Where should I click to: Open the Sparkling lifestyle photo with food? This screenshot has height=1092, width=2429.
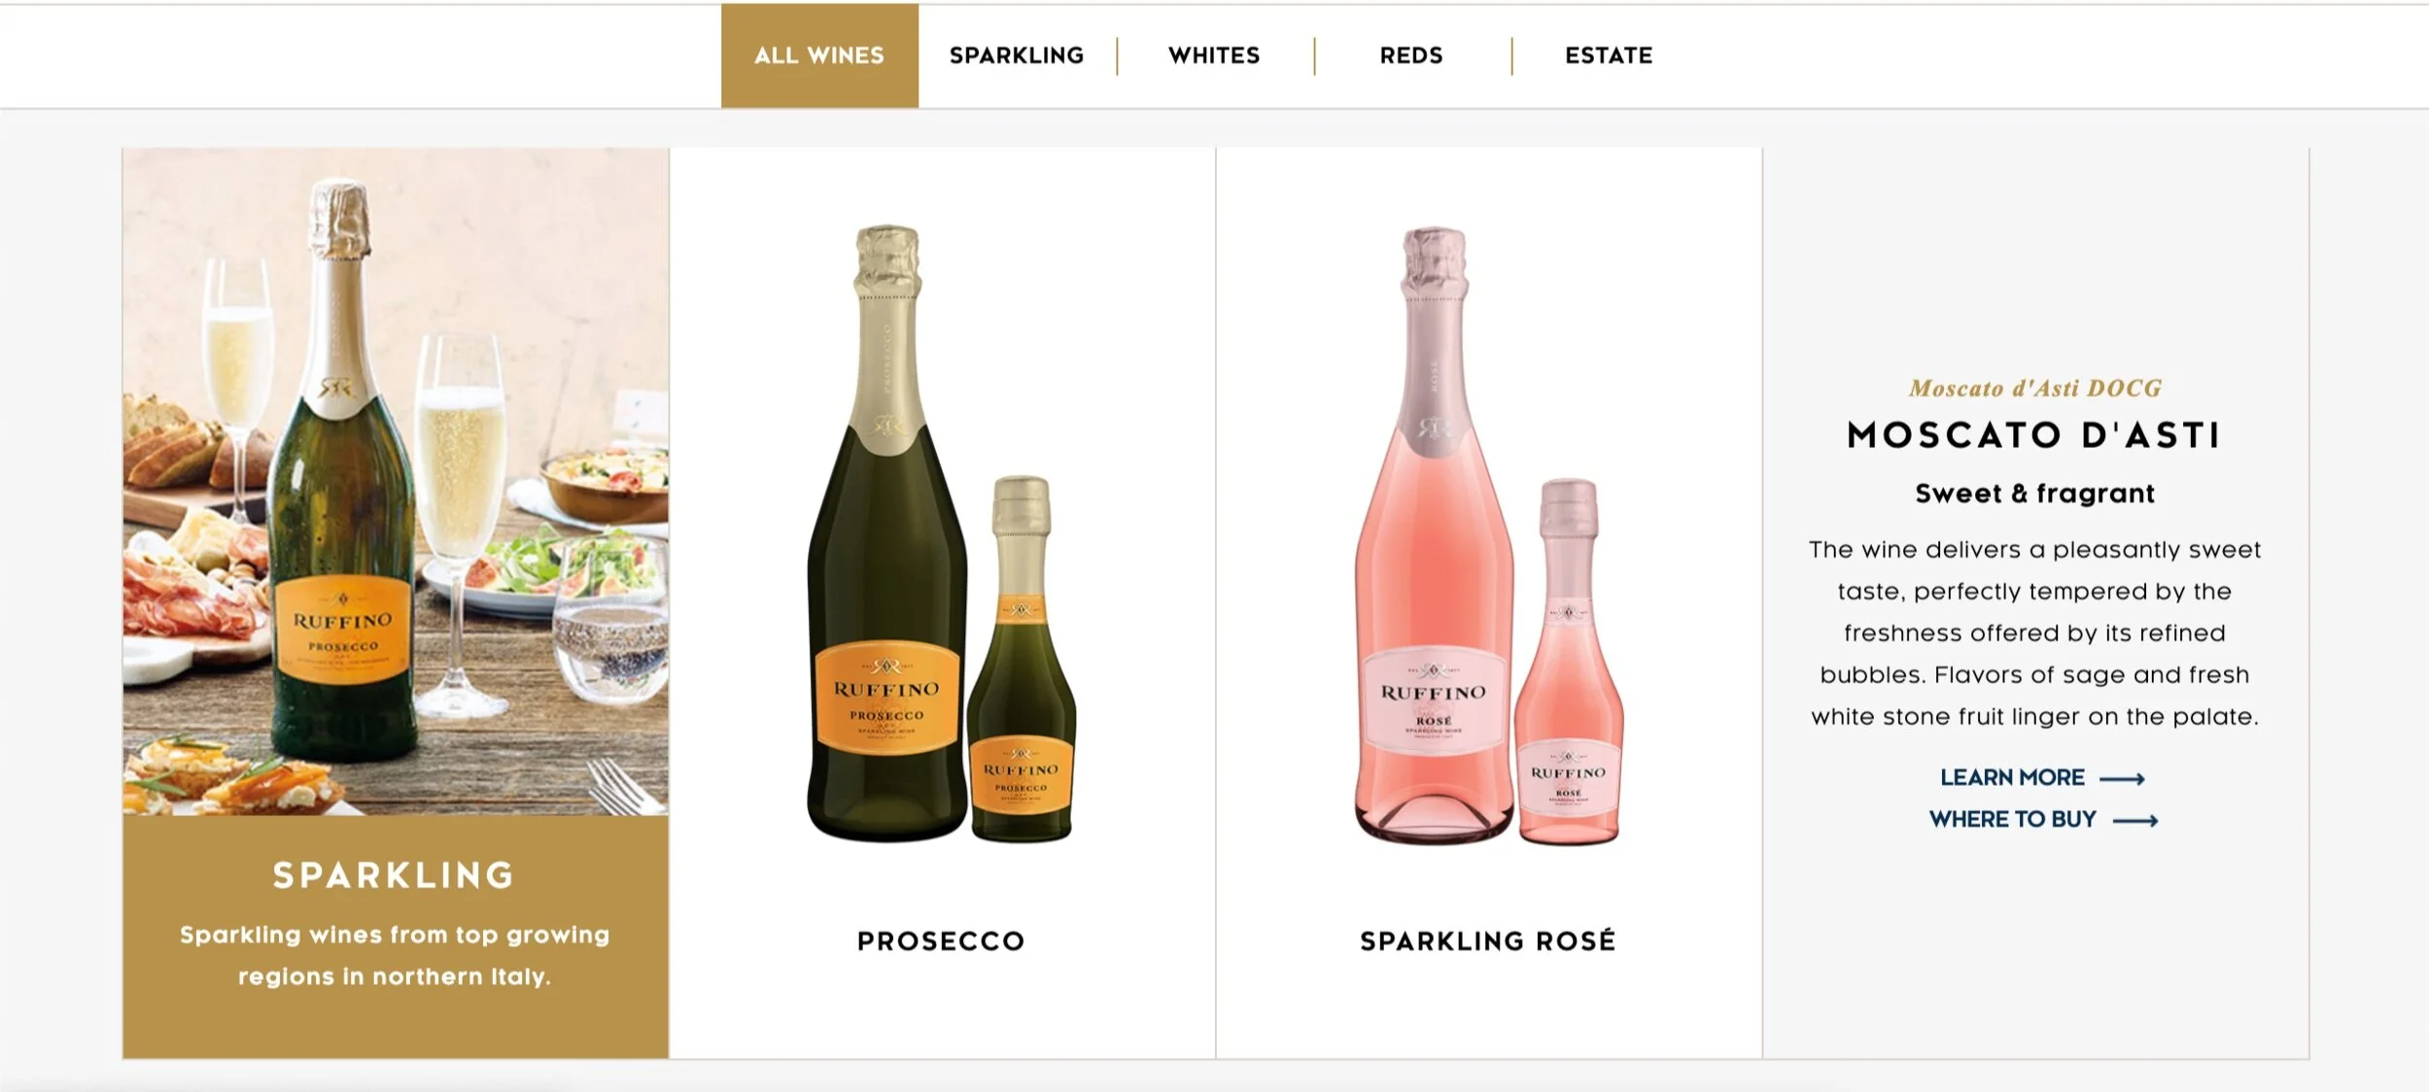click(396, 481)
